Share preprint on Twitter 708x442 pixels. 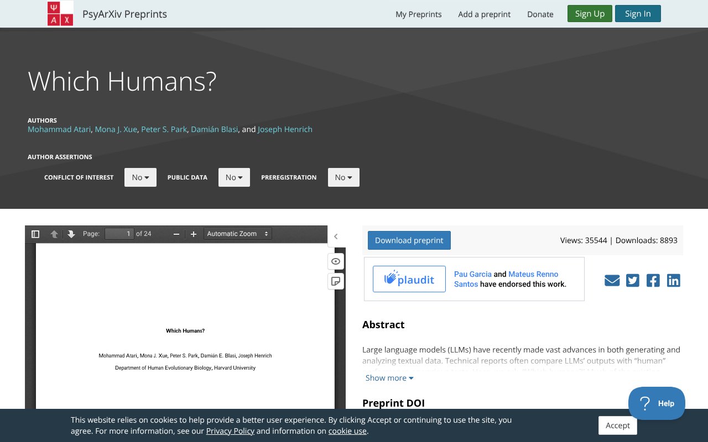point(632,281)
